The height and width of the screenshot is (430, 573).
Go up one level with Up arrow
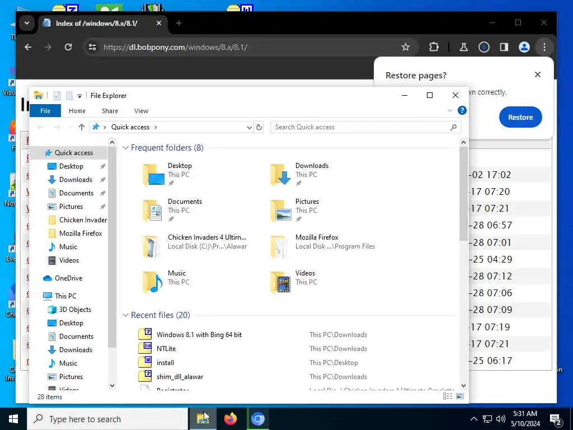(82, 127)
